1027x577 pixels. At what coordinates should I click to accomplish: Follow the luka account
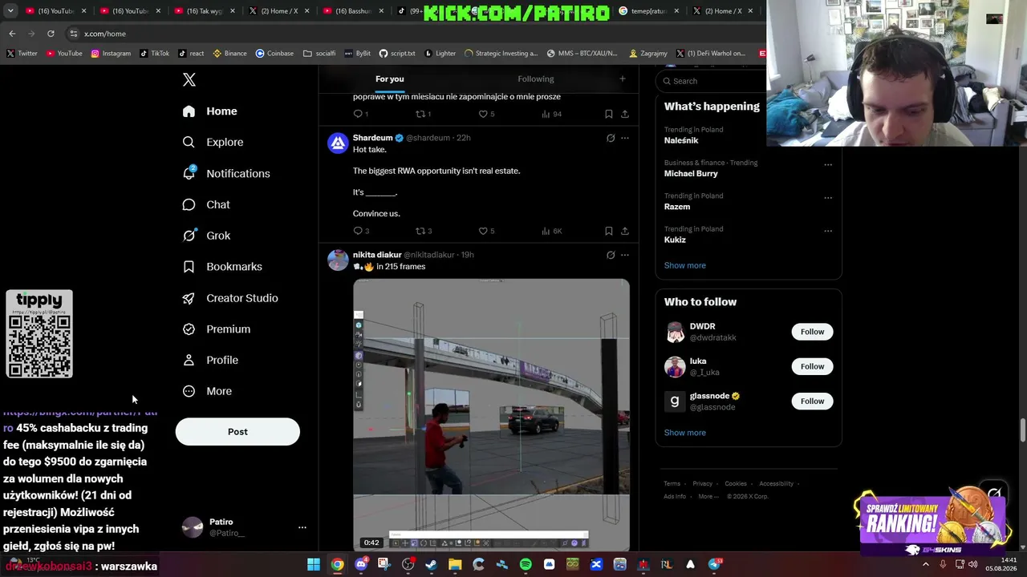tap(812, 366)
